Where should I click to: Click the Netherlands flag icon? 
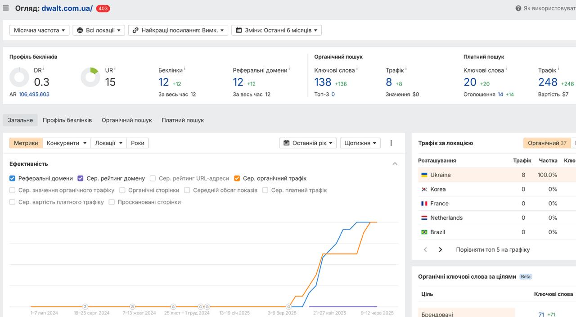[x=424, y=218]
